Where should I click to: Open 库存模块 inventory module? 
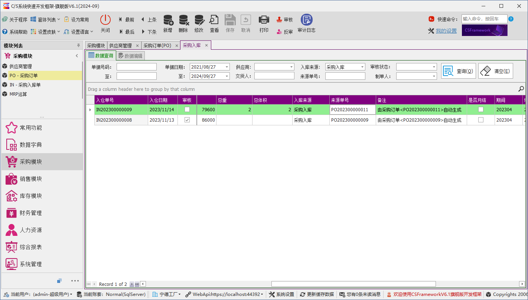coord(42,196)
